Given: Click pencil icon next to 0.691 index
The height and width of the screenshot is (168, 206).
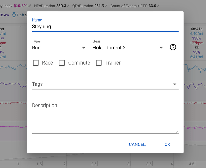Looking at the screenshot, I should point(30,6).
